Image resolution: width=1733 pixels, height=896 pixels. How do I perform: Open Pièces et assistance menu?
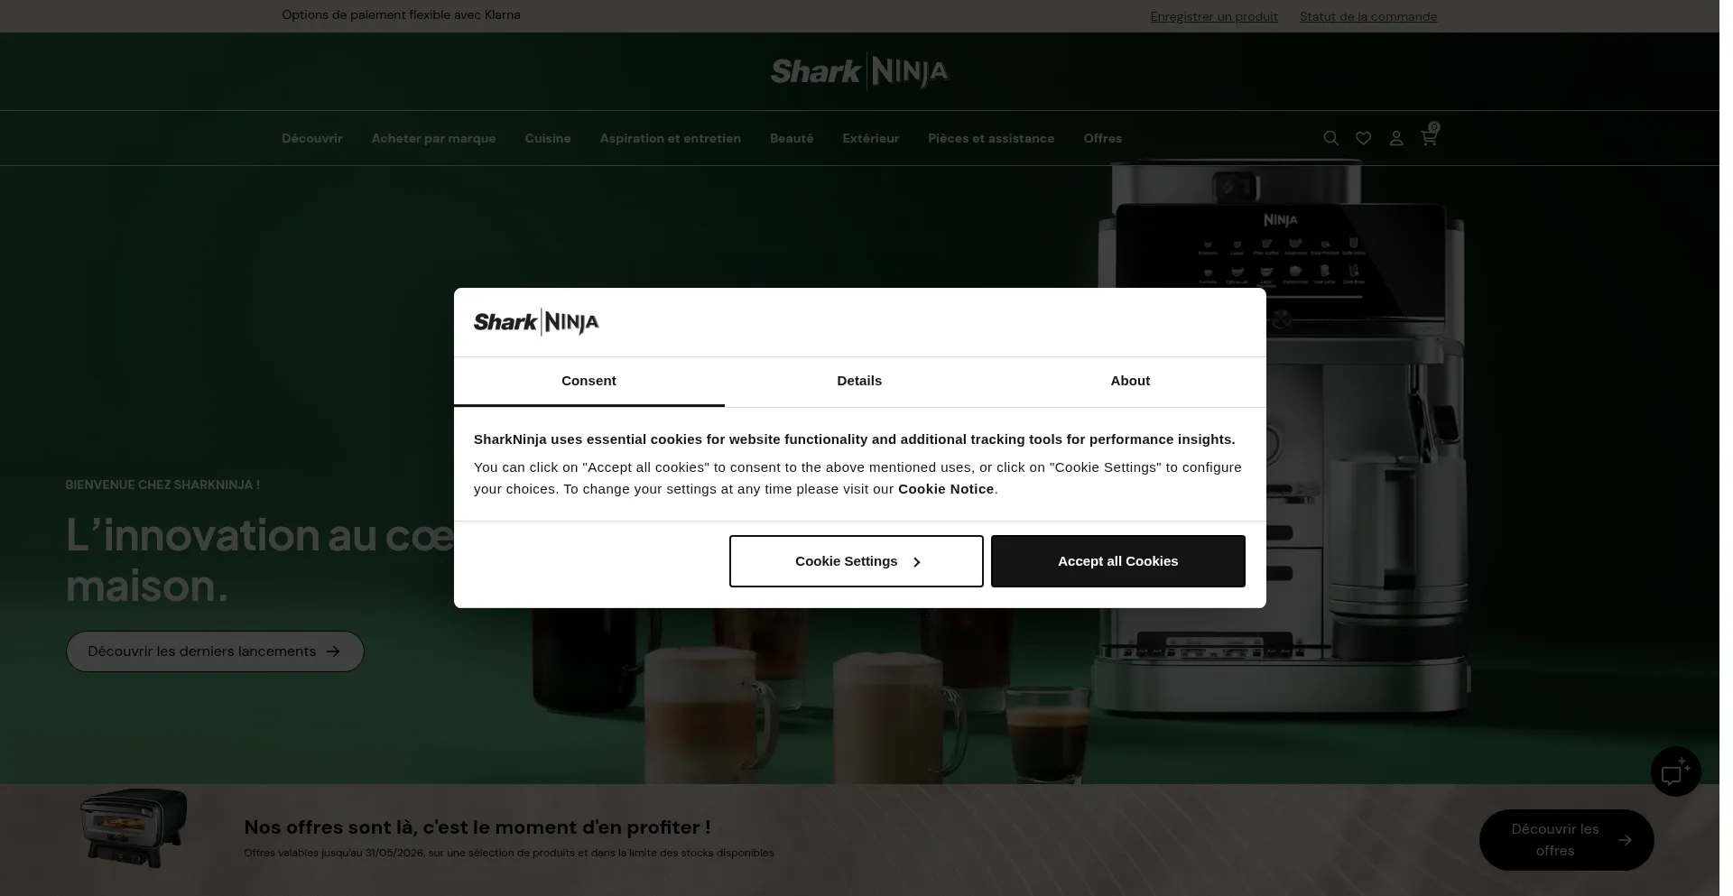point(991,138)
